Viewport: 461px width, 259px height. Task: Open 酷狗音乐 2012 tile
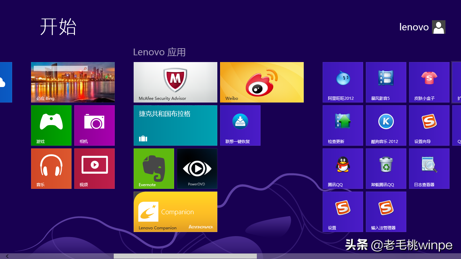pyautogui.click(x=386, y=125)
